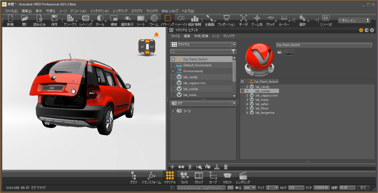Select the Default_Enviroment tree item
Image resolution: width=378 pixels, height=193 pixels.
tap(197, 65)
